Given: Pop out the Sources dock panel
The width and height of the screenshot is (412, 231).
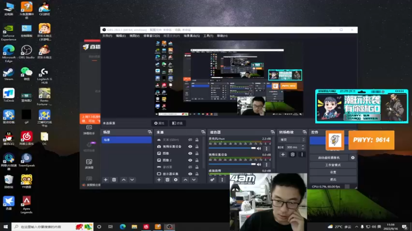Looking at the screenshot, I should tap(203, 132).
